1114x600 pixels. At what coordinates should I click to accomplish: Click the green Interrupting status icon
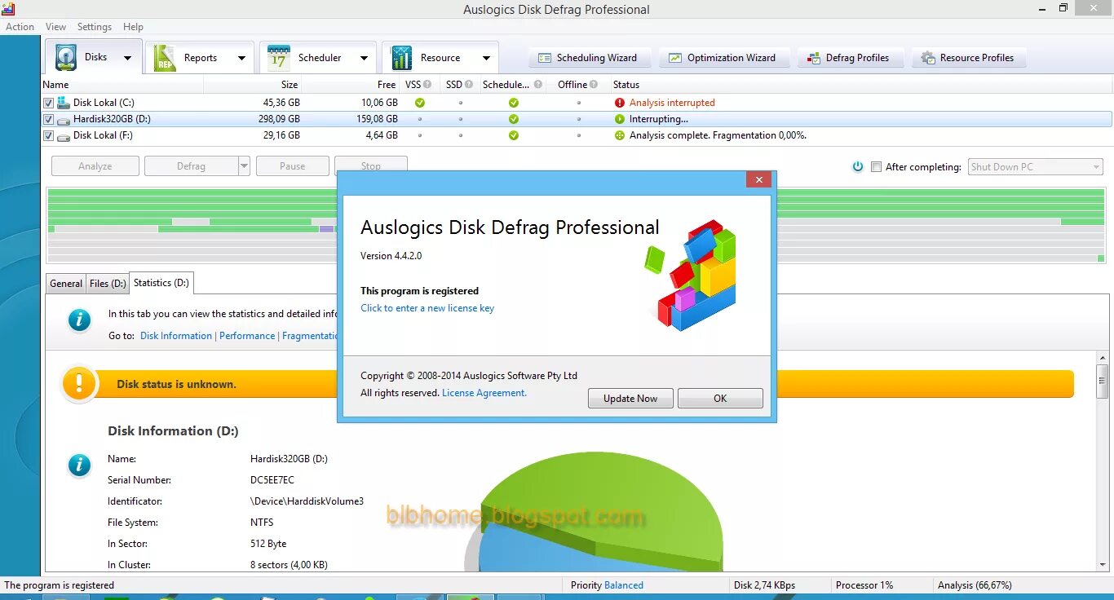click(620, 119)
